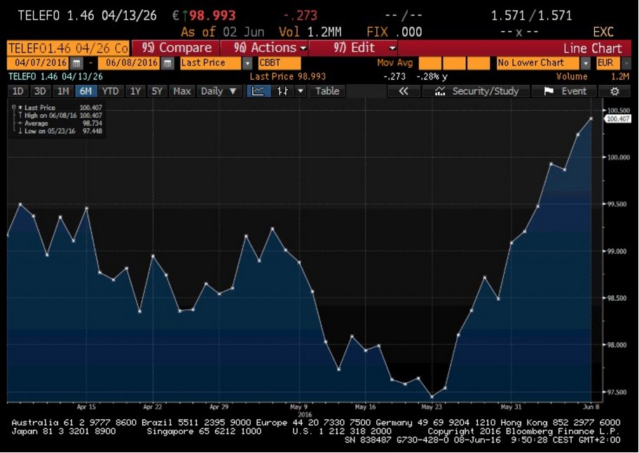Screen dimensions: 639x453
Task: Click the Mov Avg label
Action: tap(394, 63)
